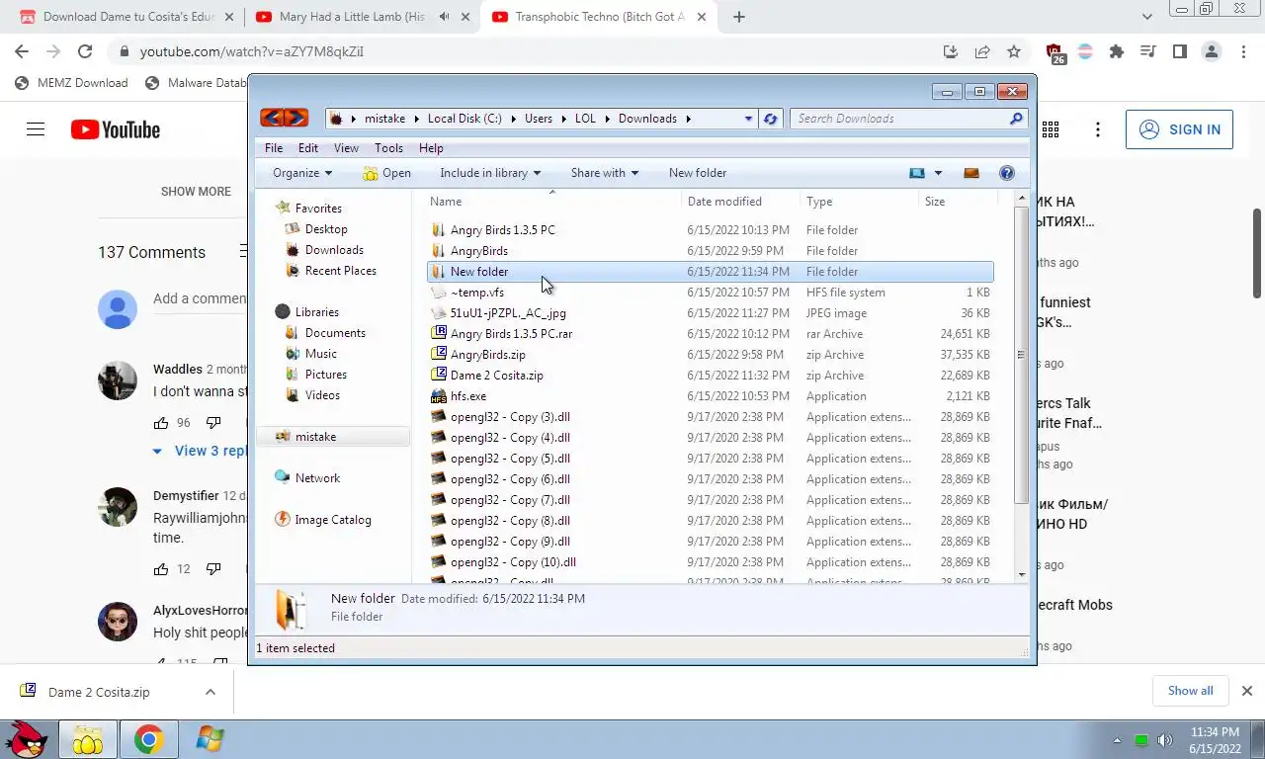Viewport: 1265px width, 759px height.
Task: Select the hfs.exe application icon
Action: point(439,396)
